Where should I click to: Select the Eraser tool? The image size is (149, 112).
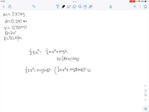point(74,7)
